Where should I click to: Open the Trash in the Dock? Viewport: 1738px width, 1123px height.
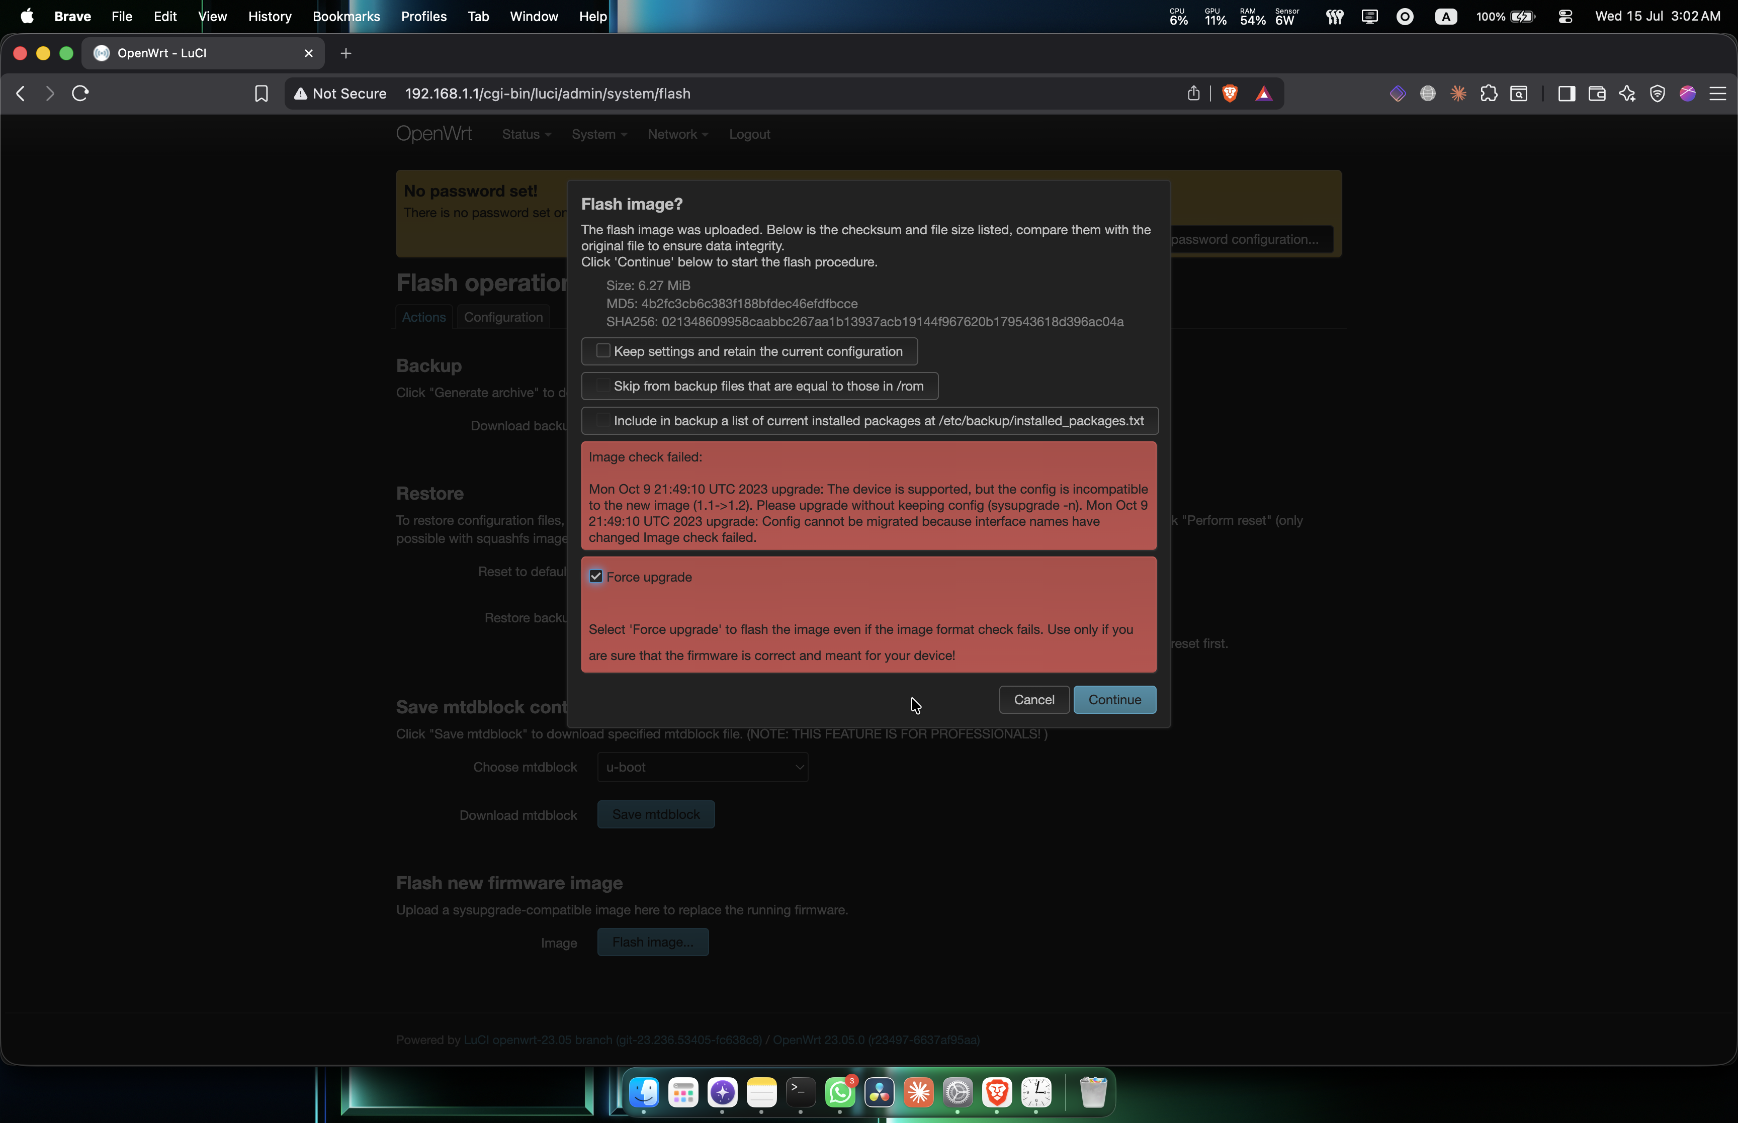(x=1093, y=1092)
